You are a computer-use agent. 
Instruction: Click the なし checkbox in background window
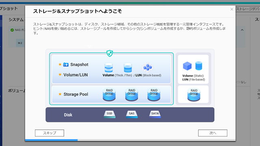click(x=238, y=82)
